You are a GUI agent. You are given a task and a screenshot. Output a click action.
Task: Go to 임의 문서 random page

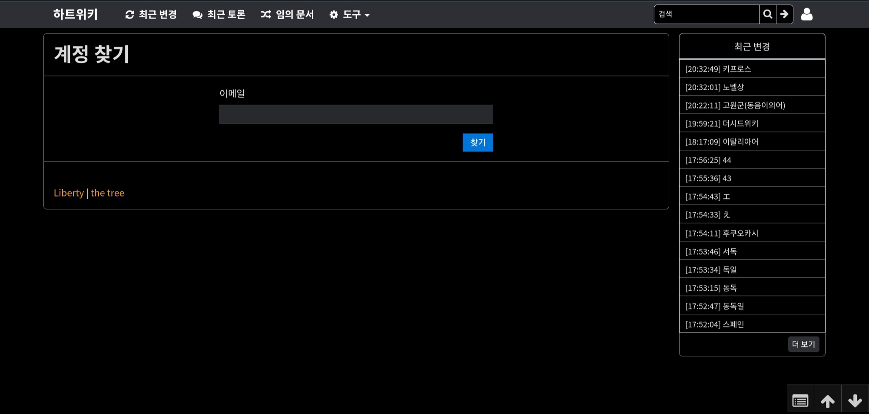click(x=287, y=14)
